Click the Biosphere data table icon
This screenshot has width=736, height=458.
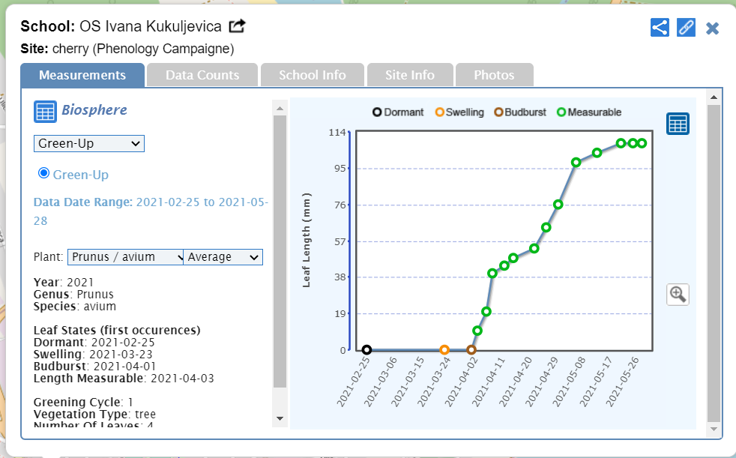pos(45,111)
